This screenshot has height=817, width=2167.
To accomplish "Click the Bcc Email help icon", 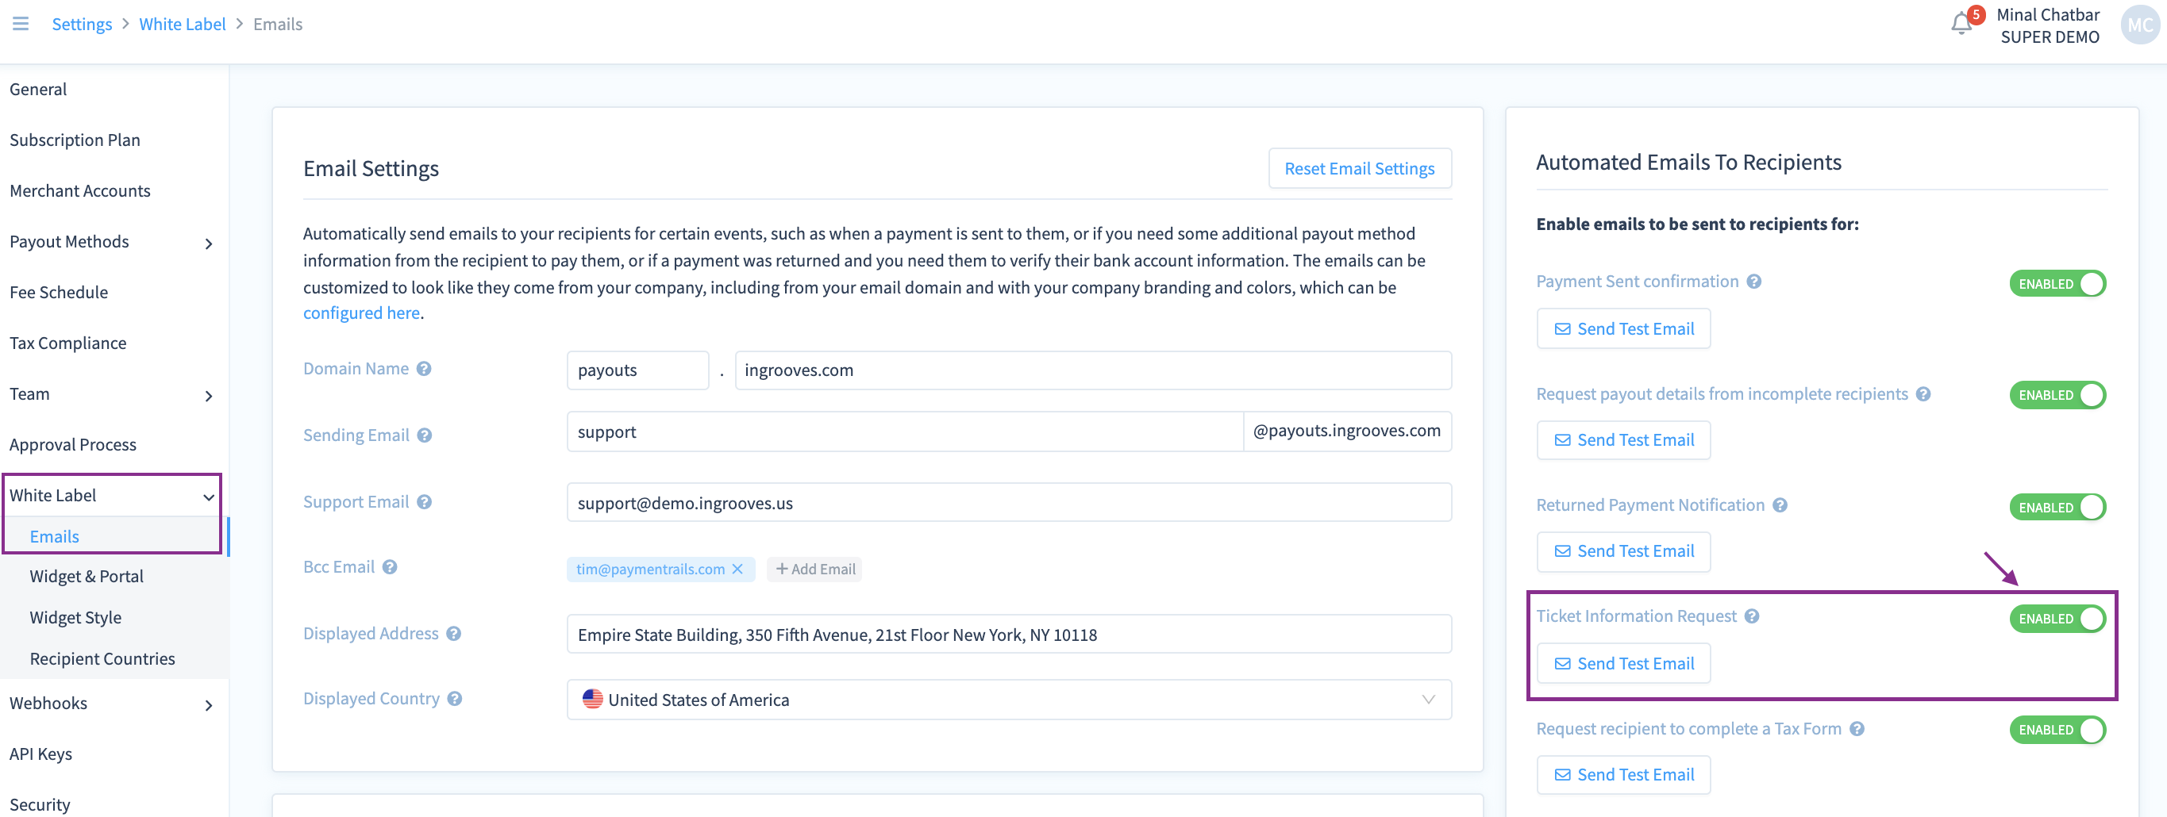I will (x=390, y=567).
